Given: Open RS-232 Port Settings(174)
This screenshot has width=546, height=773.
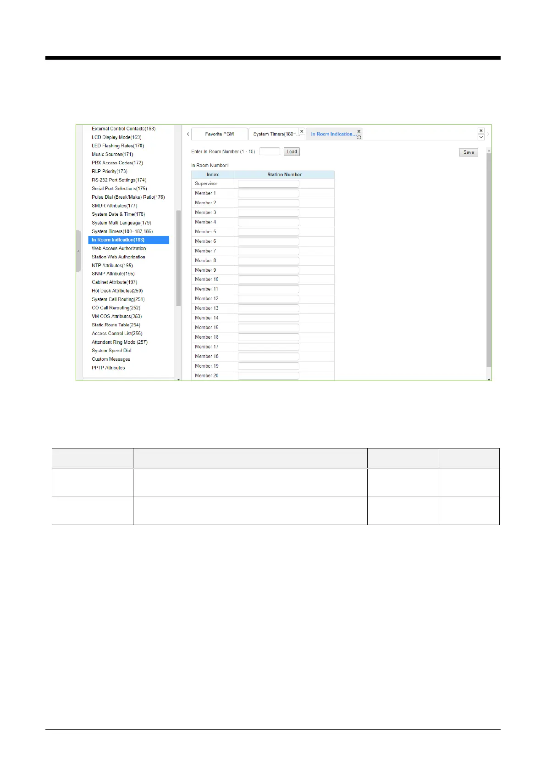Looking at the screenshot, I should coord(119,180).
